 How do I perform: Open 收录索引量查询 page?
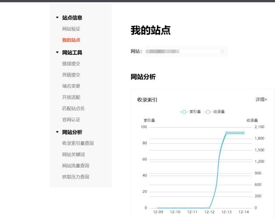pos(78,143)
